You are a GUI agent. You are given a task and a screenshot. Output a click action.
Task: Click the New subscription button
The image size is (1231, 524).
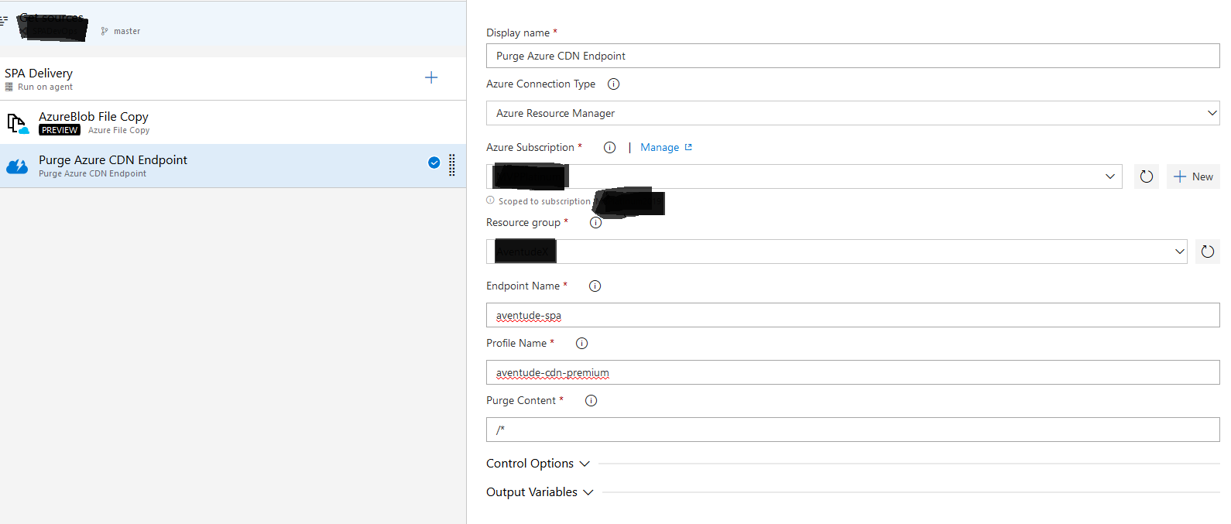[1193, 176]
